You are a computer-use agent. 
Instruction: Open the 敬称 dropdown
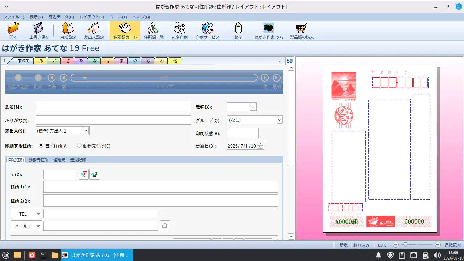[x=253, y=107]
